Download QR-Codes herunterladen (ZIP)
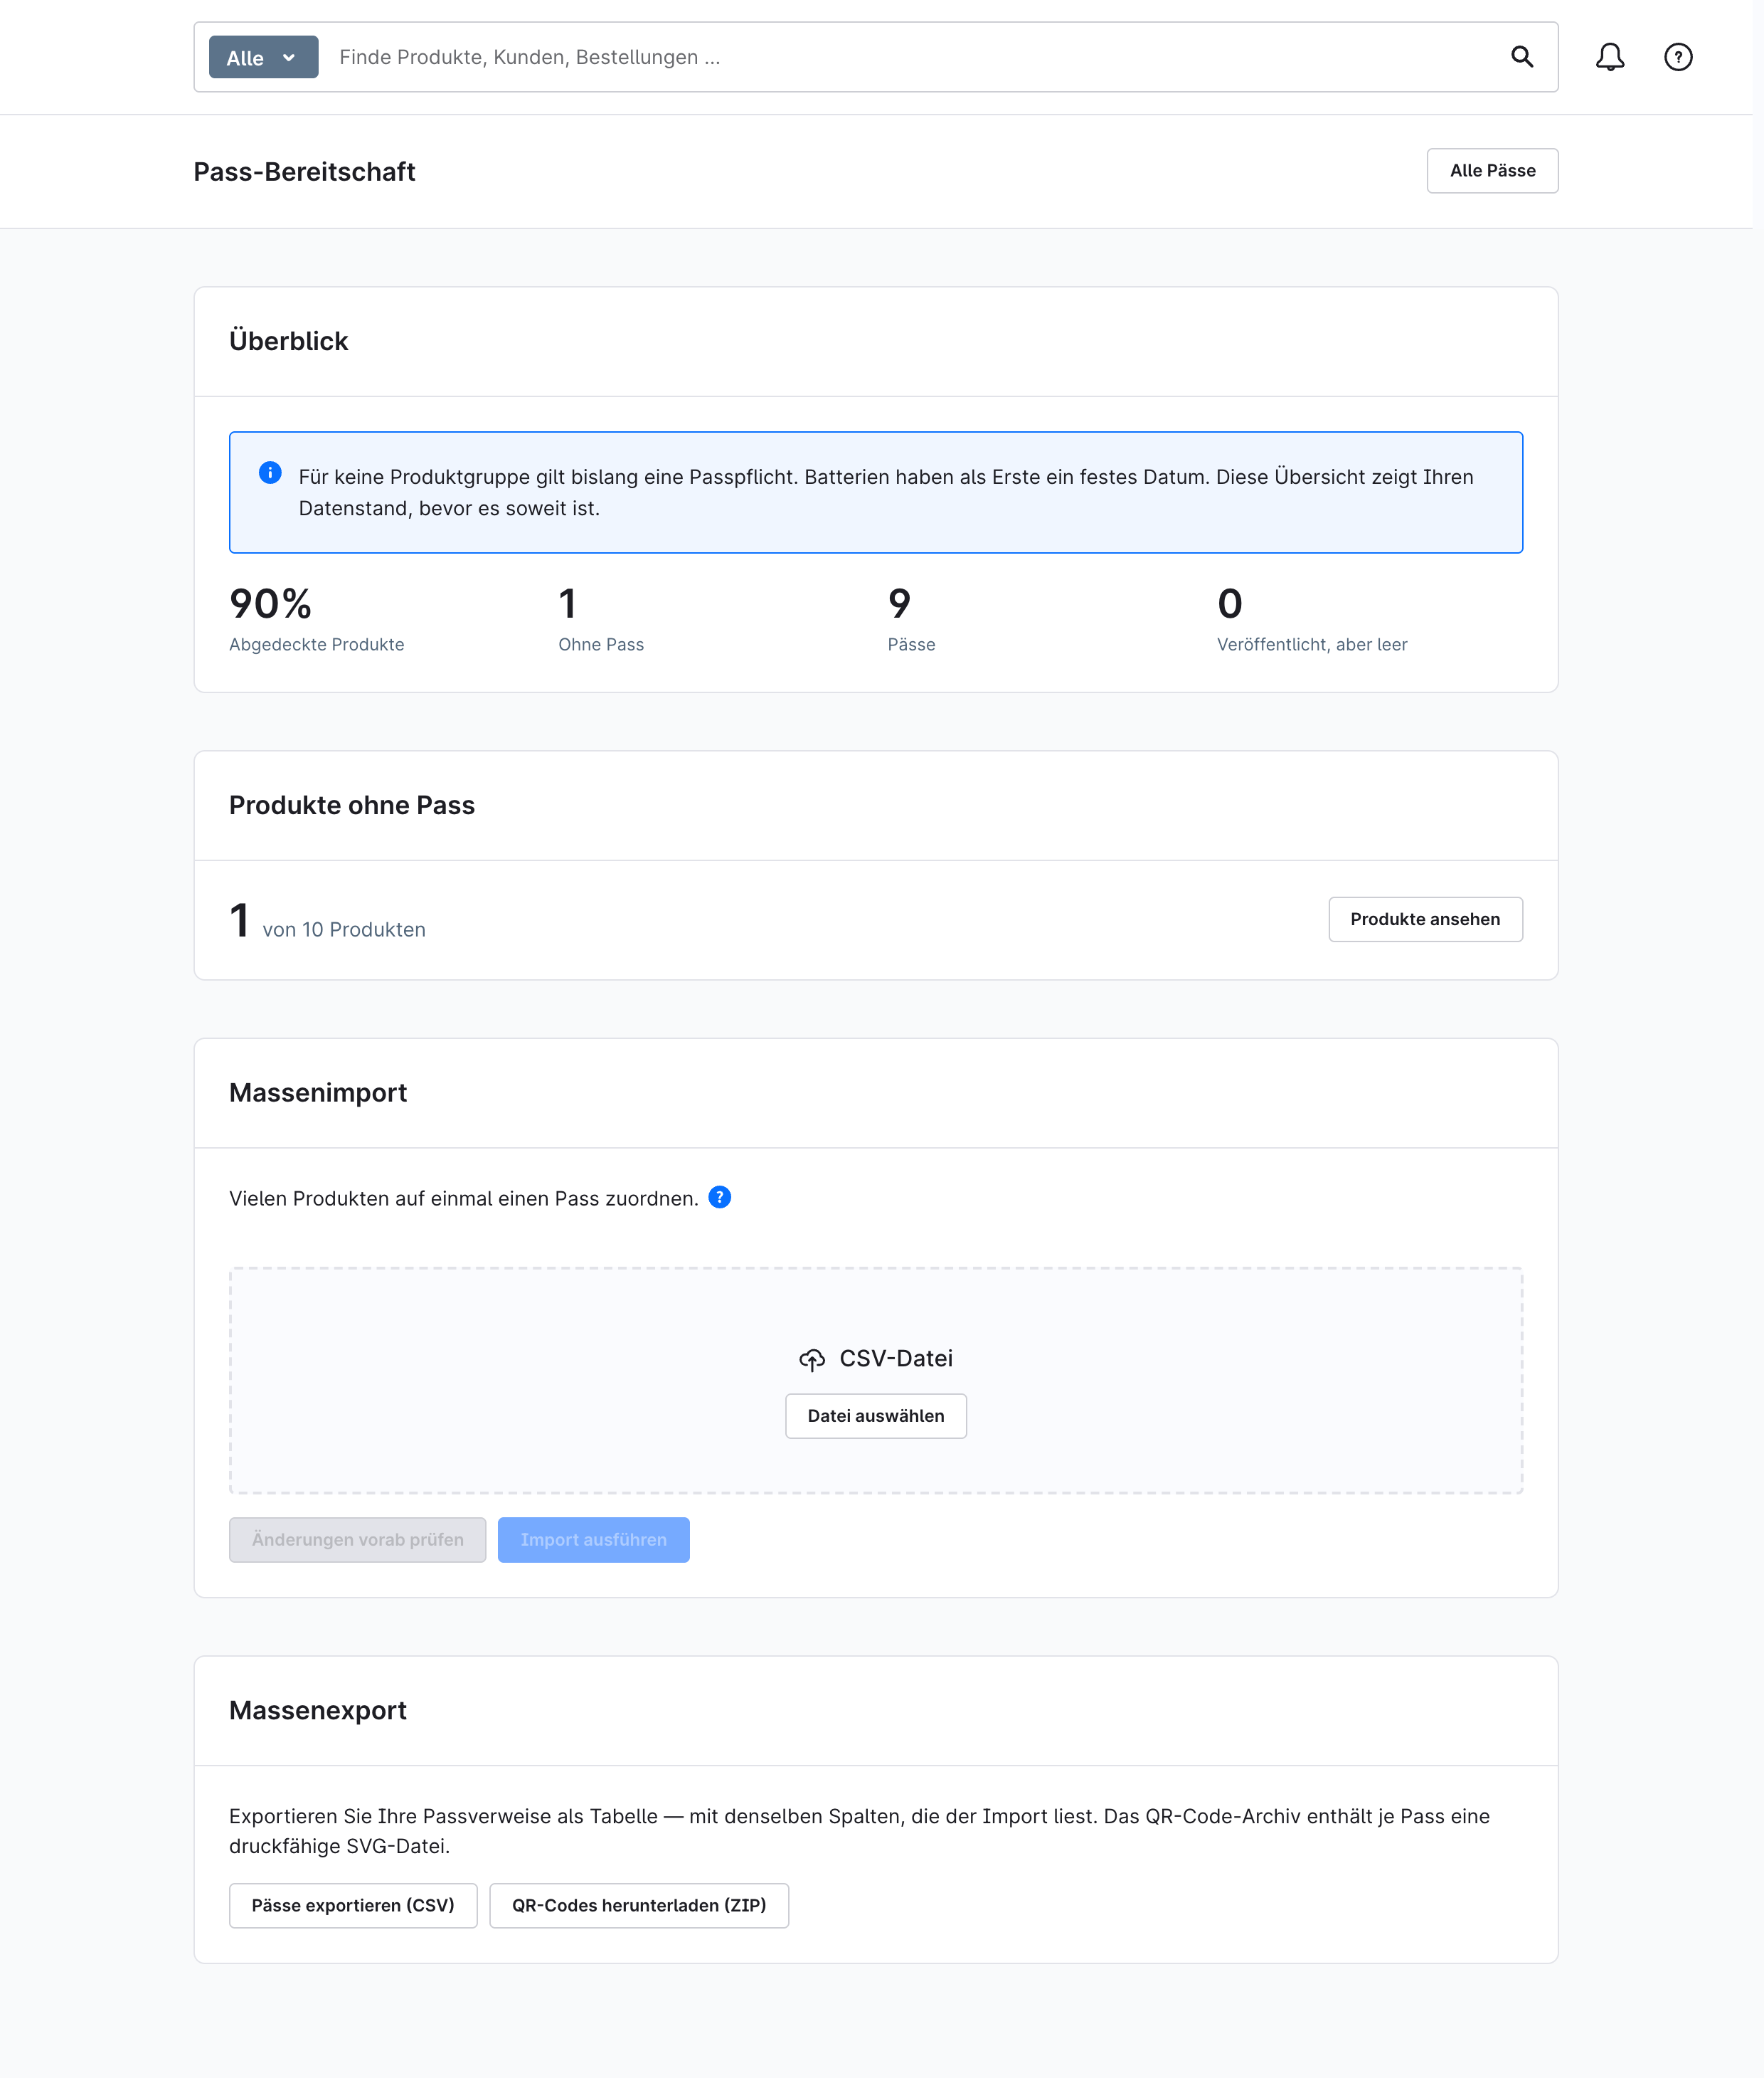 [x=638, y=1905]
